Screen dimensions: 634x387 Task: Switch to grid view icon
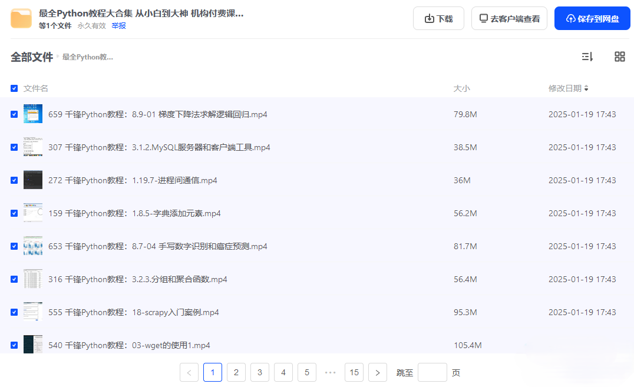click(x=619, y=57)
